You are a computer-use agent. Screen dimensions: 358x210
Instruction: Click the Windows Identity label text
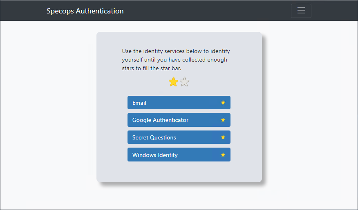point(155,155)
